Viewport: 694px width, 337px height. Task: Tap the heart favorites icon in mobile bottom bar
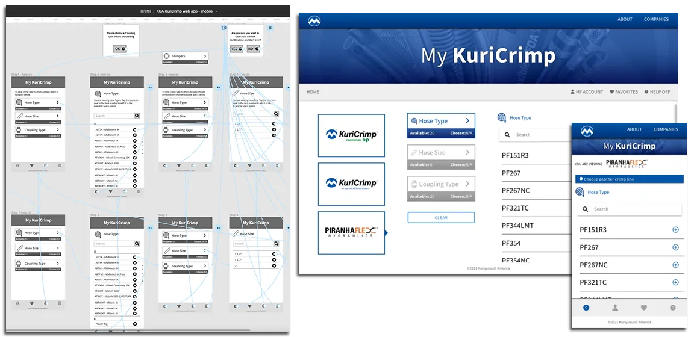643,308
